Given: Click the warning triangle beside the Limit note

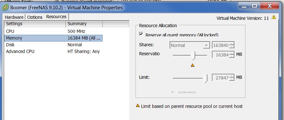Looking at the screenshot, I should 138,105.
